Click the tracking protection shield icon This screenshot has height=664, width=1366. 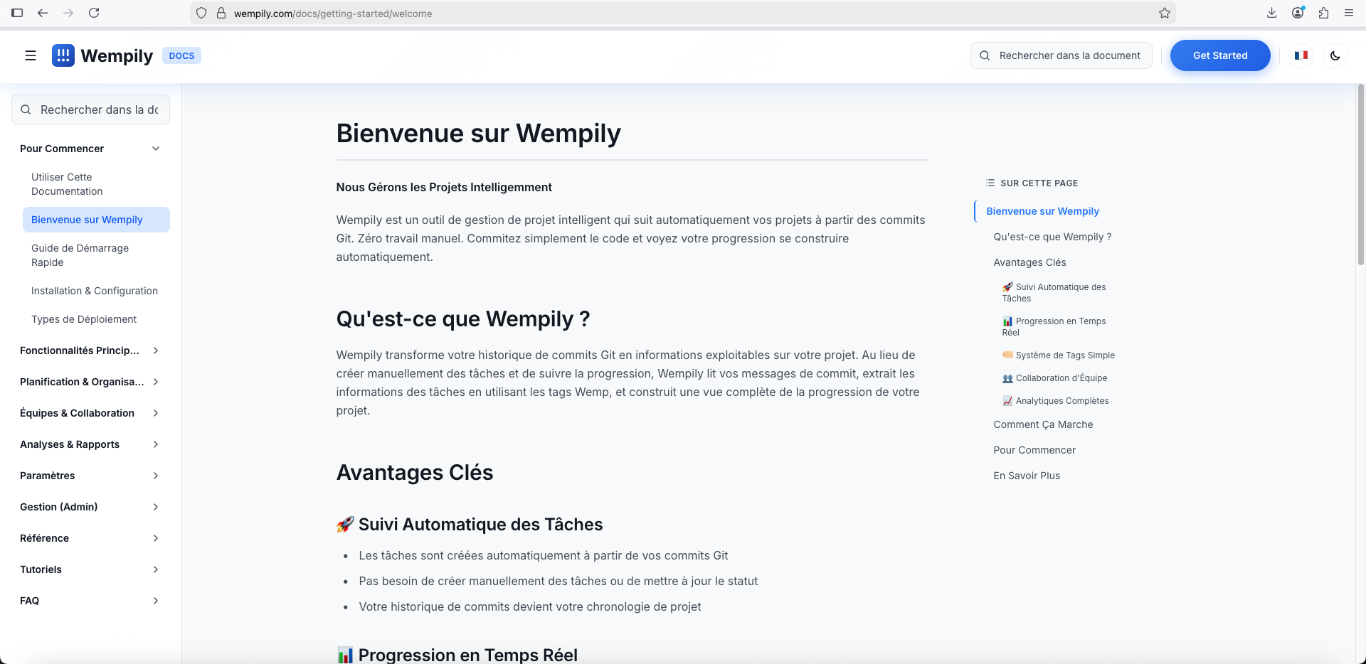pos(201,13)
